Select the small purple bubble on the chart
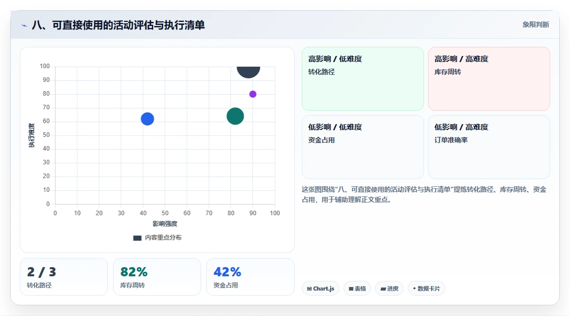 (252, 94)
